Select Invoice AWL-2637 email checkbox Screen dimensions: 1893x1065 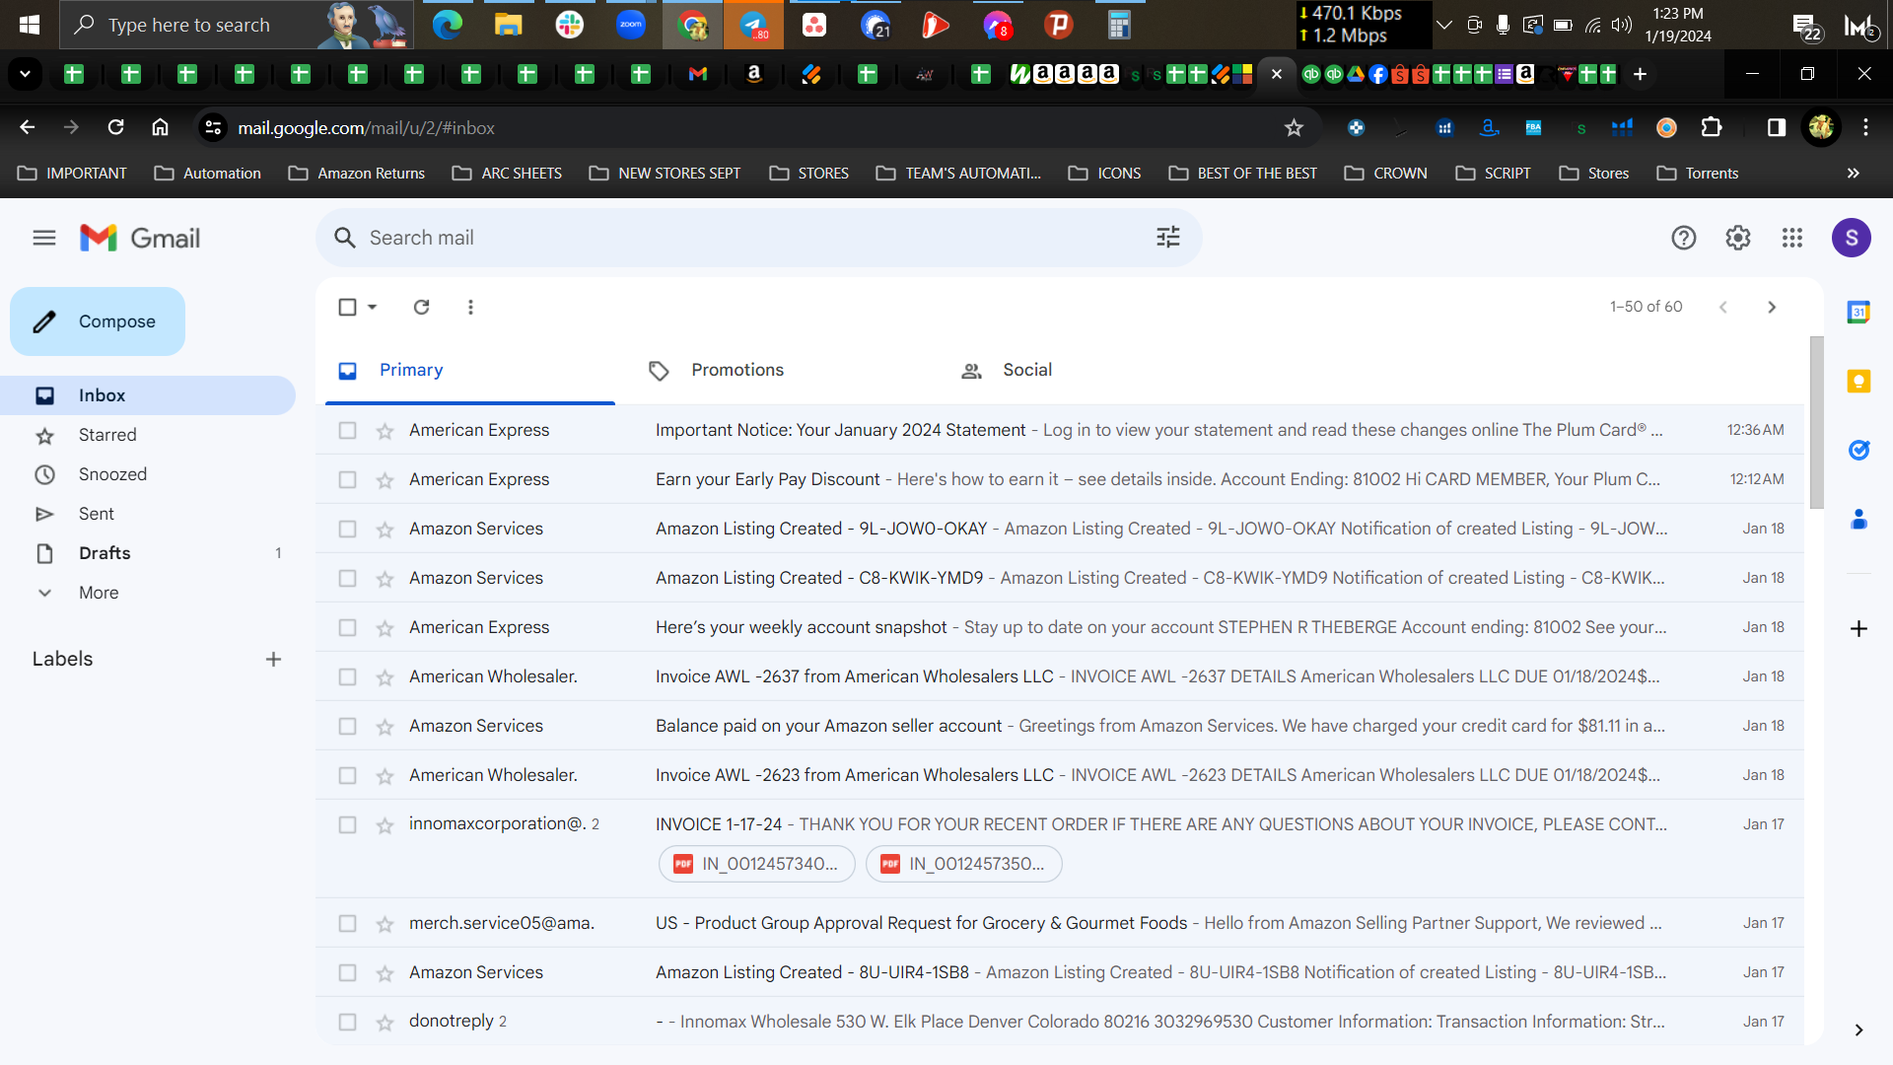(x=347, y=676)
